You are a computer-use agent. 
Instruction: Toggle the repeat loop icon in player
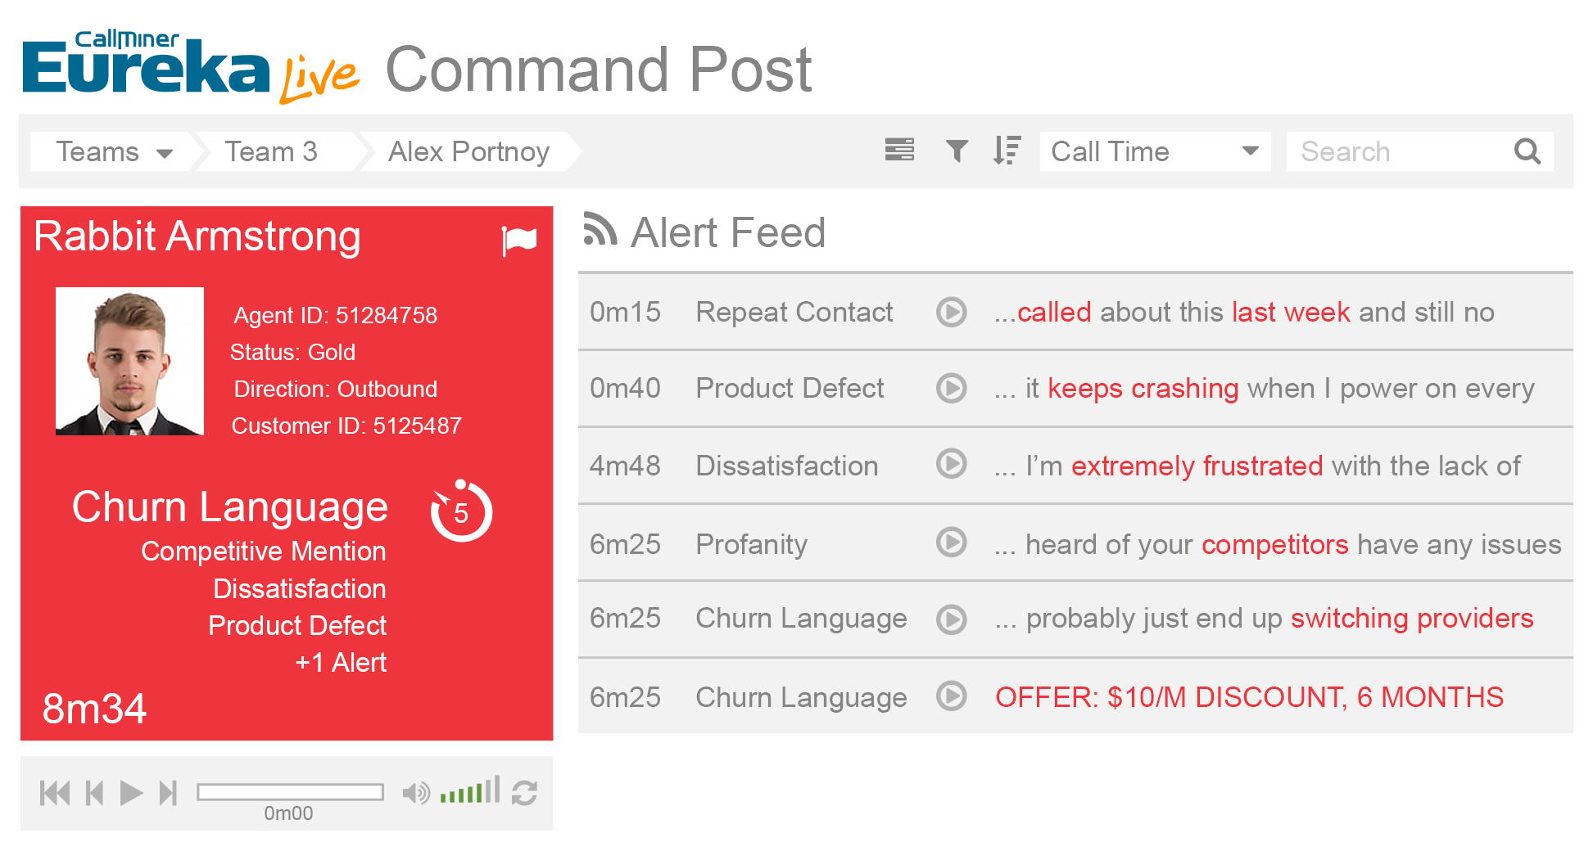coord(524,792)
